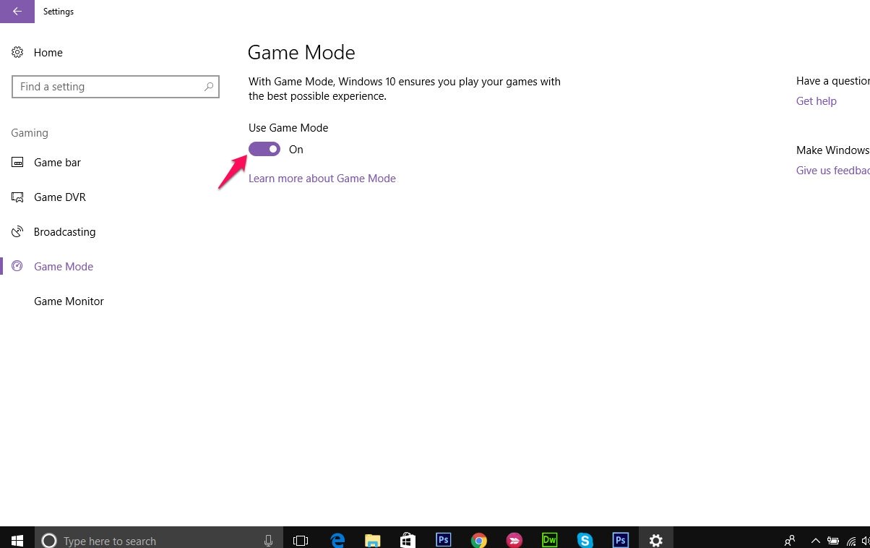
Task: Open the Game Monitor settings page
Action: tap(69, 301)
